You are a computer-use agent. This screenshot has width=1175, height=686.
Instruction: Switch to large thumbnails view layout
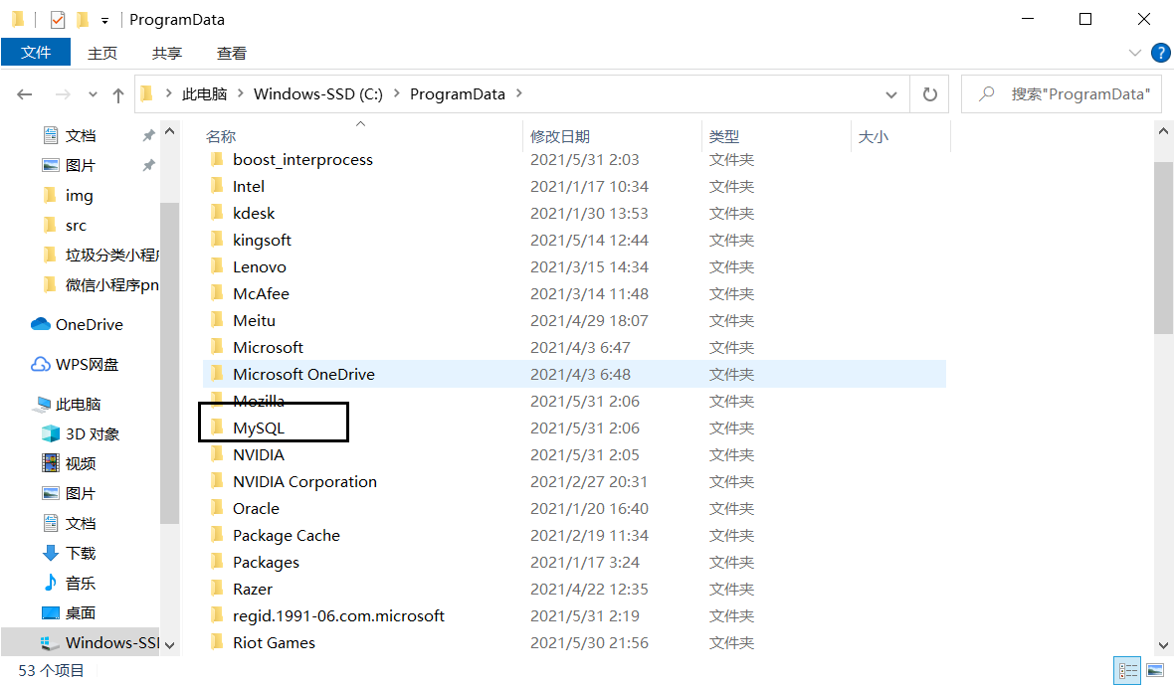click(x=1155, y=670)
